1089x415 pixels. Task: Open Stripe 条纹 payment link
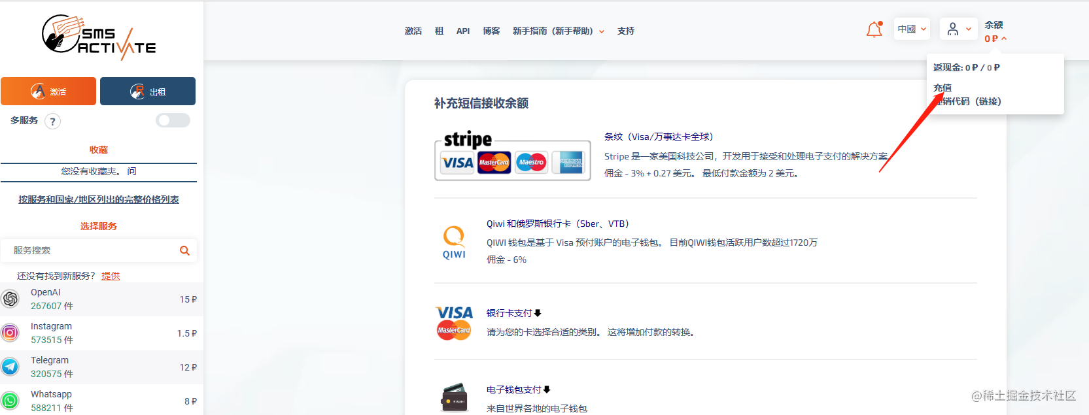659,137
